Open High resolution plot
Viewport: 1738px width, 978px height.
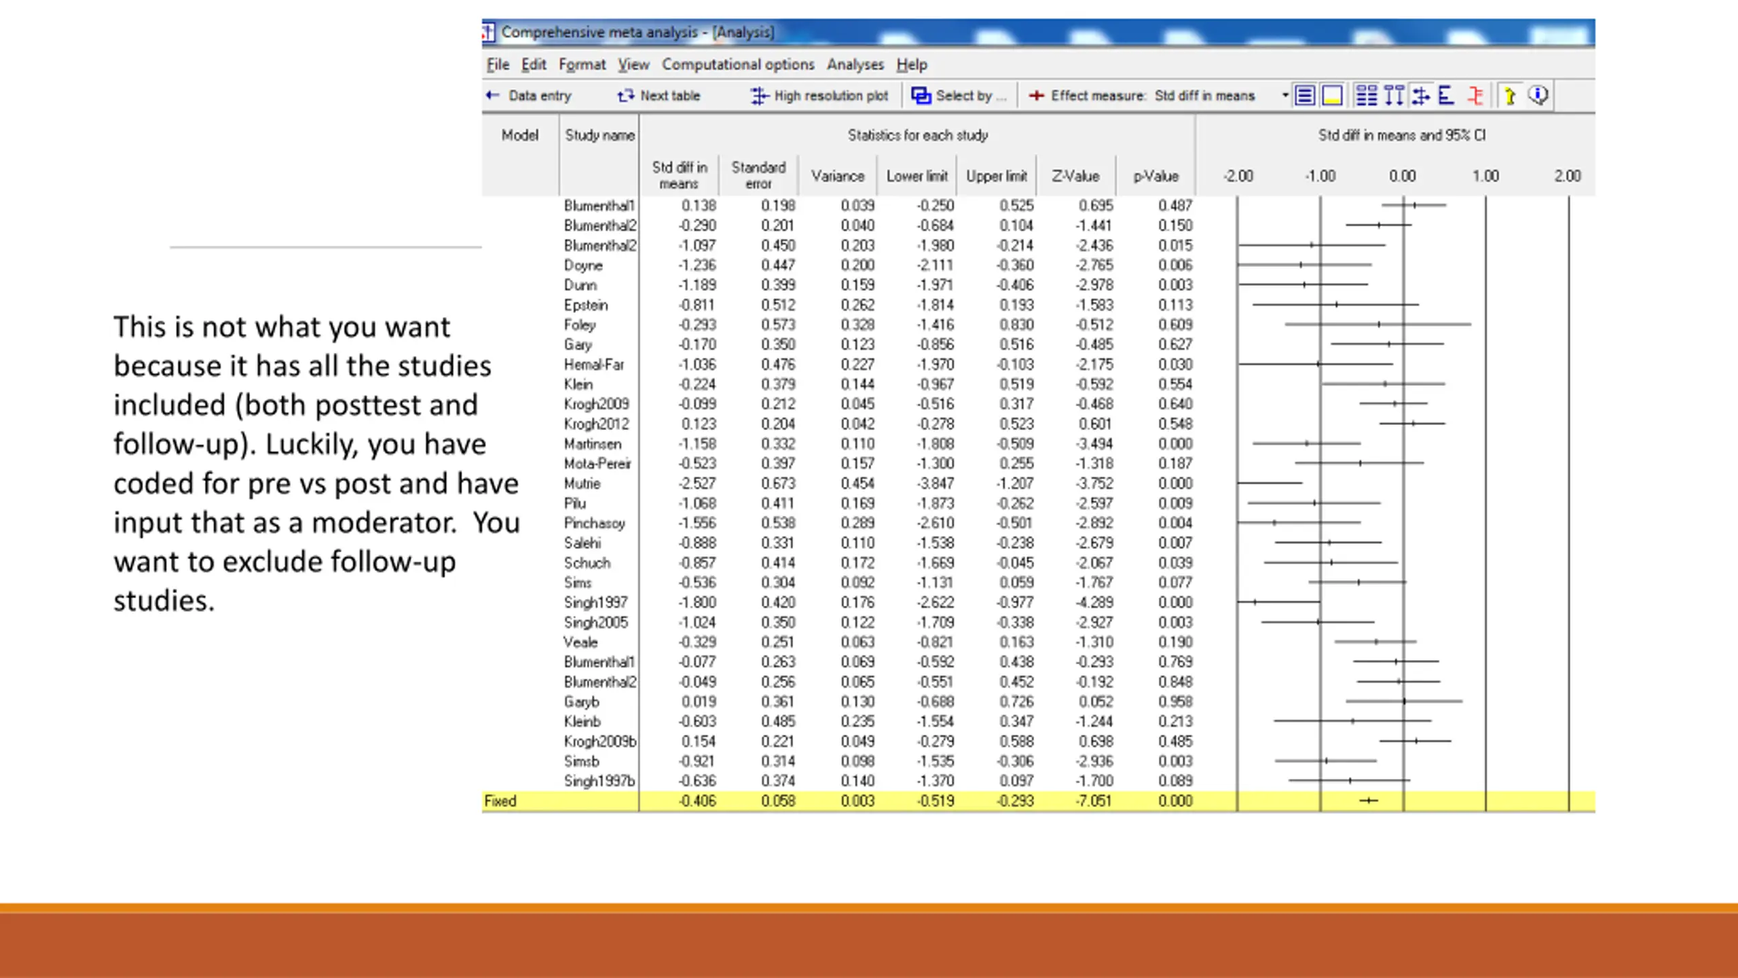click(x=819, y=96)
